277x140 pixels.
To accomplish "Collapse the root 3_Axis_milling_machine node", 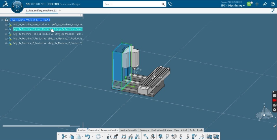I will click(2, 20).
